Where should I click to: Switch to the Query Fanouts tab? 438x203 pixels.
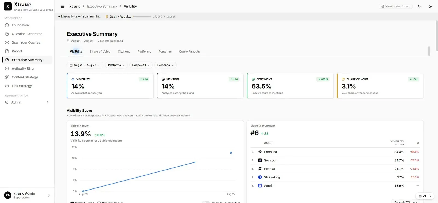pos(189,52)
